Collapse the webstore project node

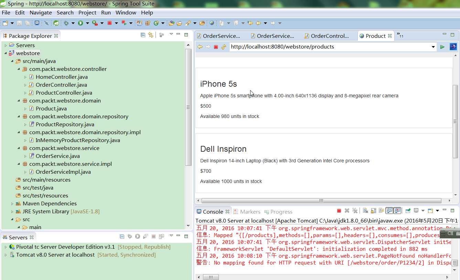point(6,53)
